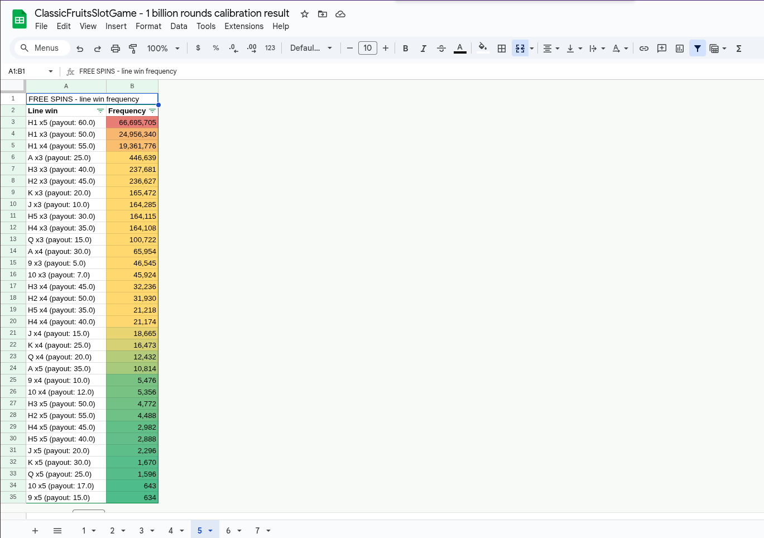This screenshot has width=764, height=538.
Task: Toggle bold formatting
Action: point(406,49)
